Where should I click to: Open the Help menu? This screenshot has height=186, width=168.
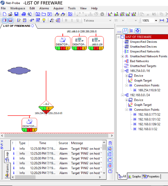tap(94, 8)
